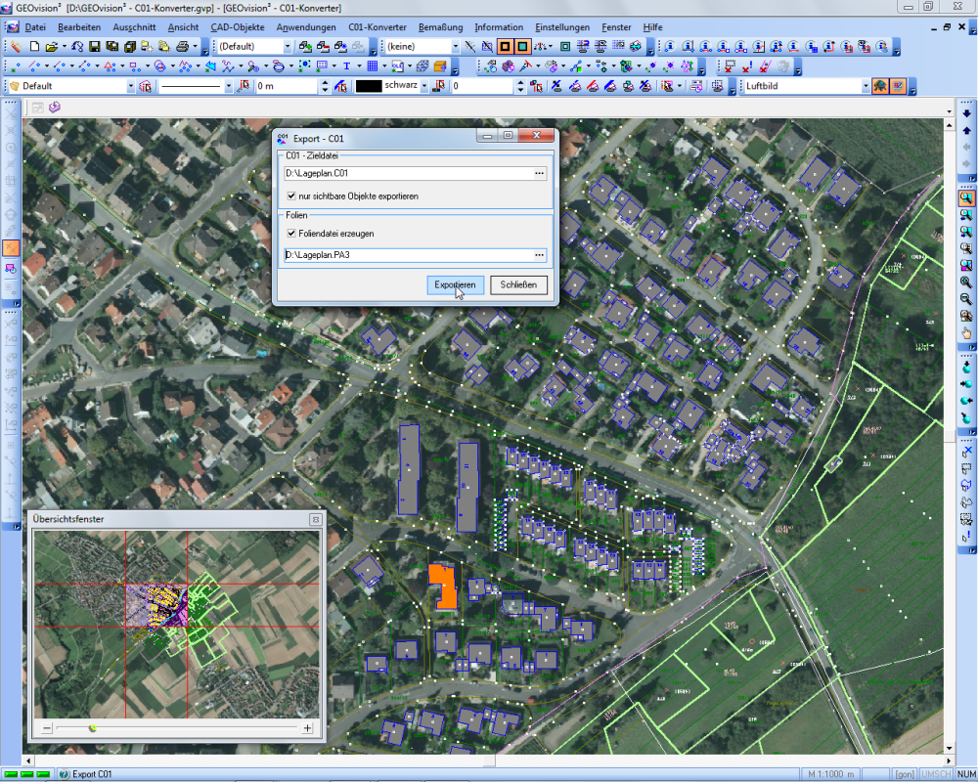Select the hand pan tool in right sidebar
The width and height of the screenshot is (978, 782).
(966, 333)
